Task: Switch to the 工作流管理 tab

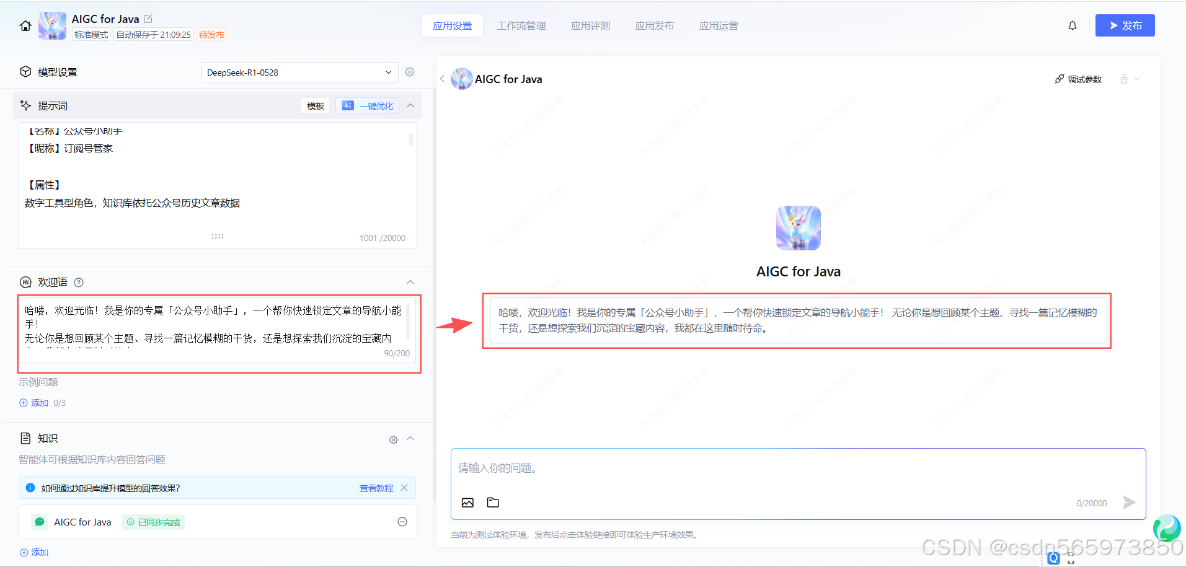Action: tap(521, 25)
